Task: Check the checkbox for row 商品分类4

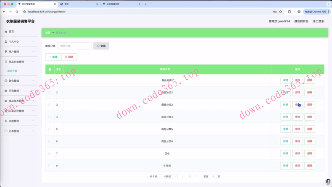Action: [50, 117]
